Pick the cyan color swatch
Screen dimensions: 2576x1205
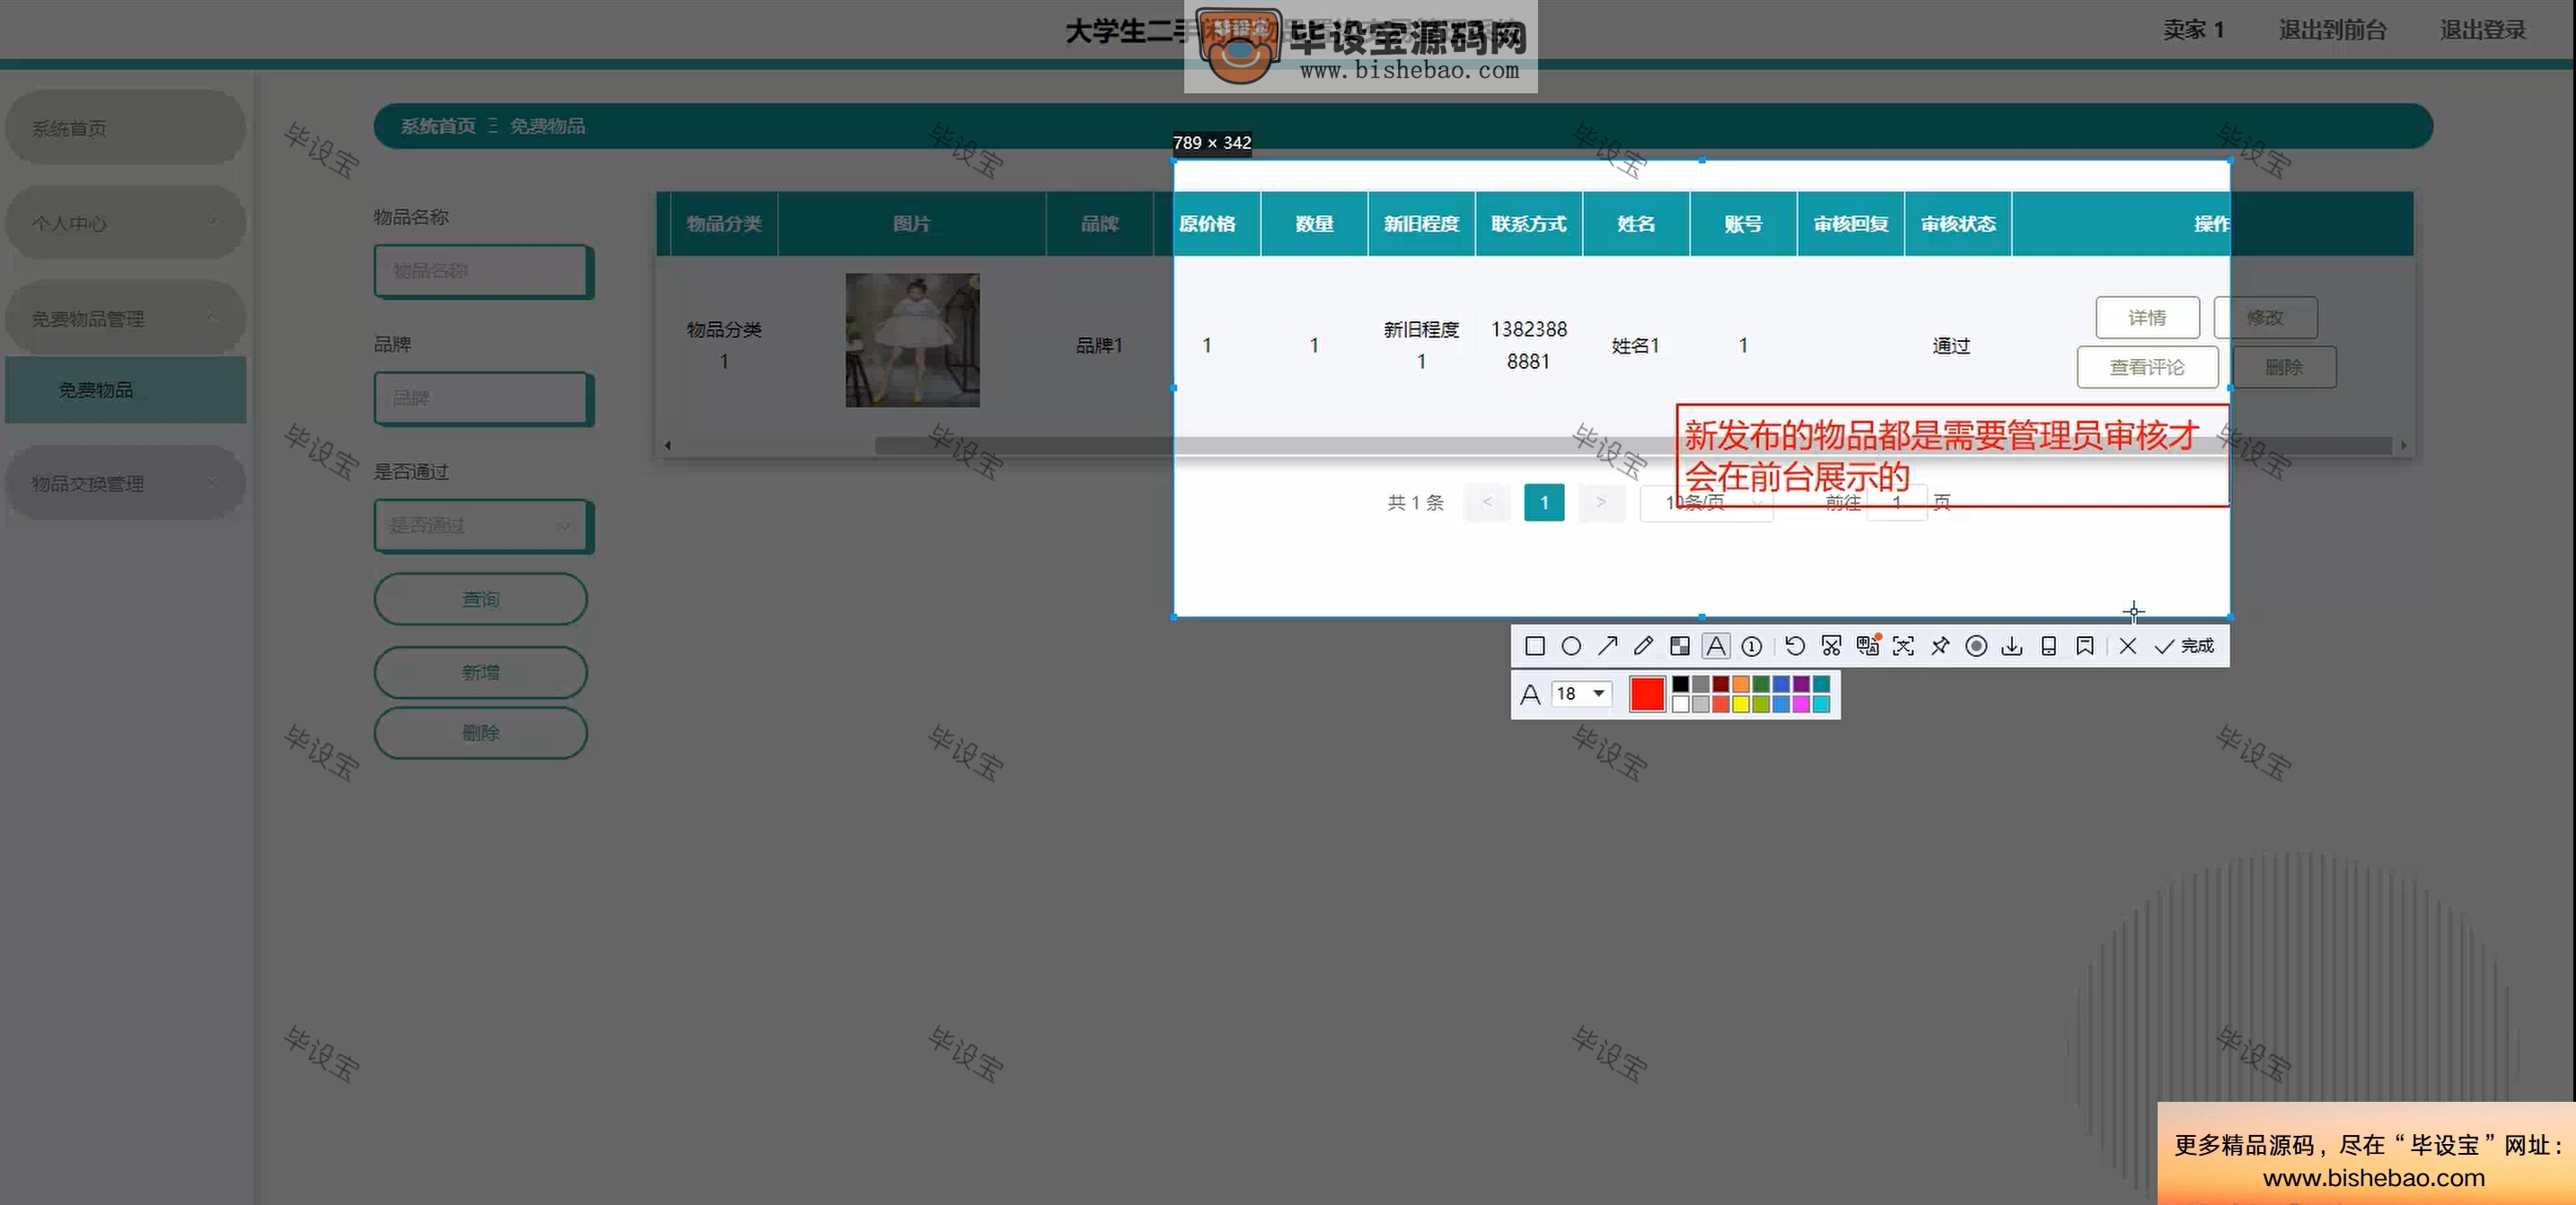(1821, 704)
